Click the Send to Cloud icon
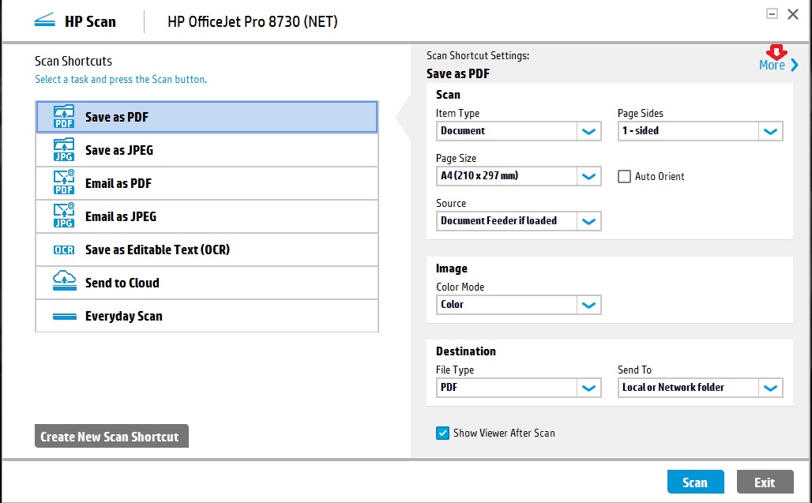The height and width of the screenshot is (503, 812). [63, 283]
